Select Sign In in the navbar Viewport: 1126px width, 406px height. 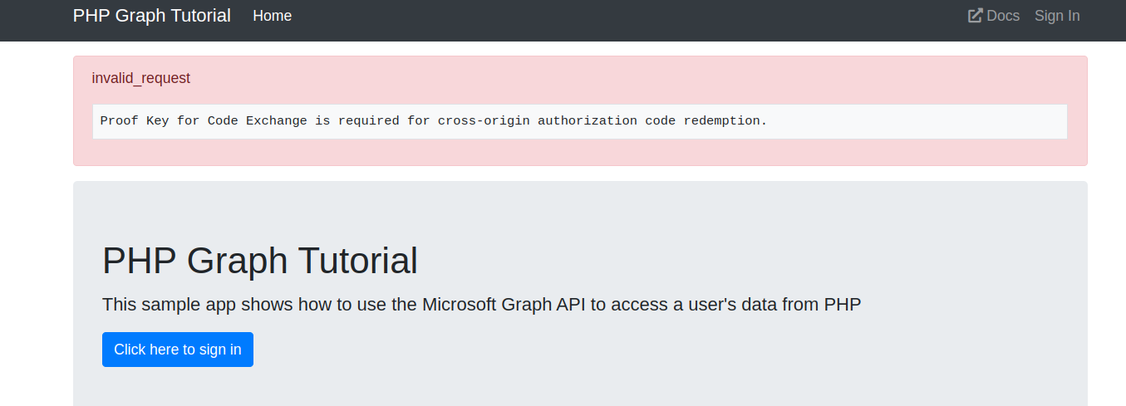click(x=1057, y=16)
